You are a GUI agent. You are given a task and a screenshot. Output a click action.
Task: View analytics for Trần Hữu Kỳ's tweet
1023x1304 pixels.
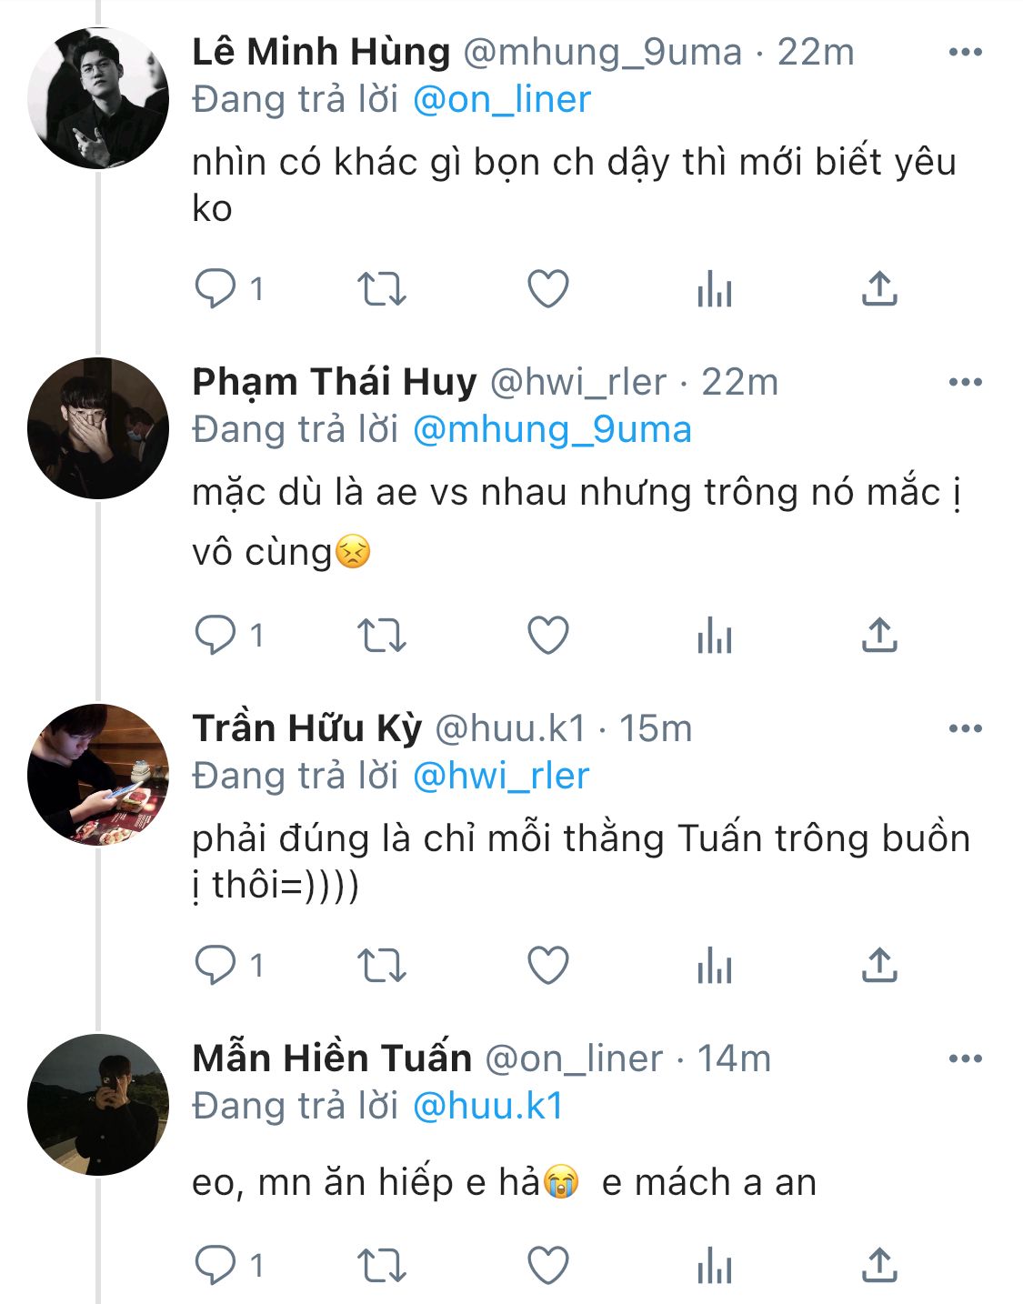715,965
